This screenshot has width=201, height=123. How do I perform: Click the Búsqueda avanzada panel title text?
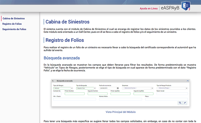coord(65,81)
